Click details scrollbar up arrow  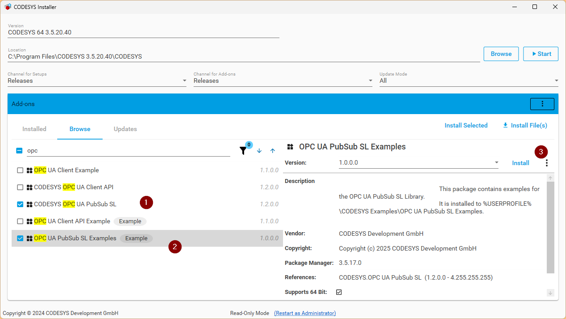pyautogui.click(x=550, y=178)
